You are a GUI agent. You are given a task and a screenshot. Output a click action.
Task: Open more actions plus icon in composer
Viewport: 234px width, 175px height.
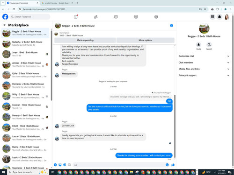[x=55, y=165]
